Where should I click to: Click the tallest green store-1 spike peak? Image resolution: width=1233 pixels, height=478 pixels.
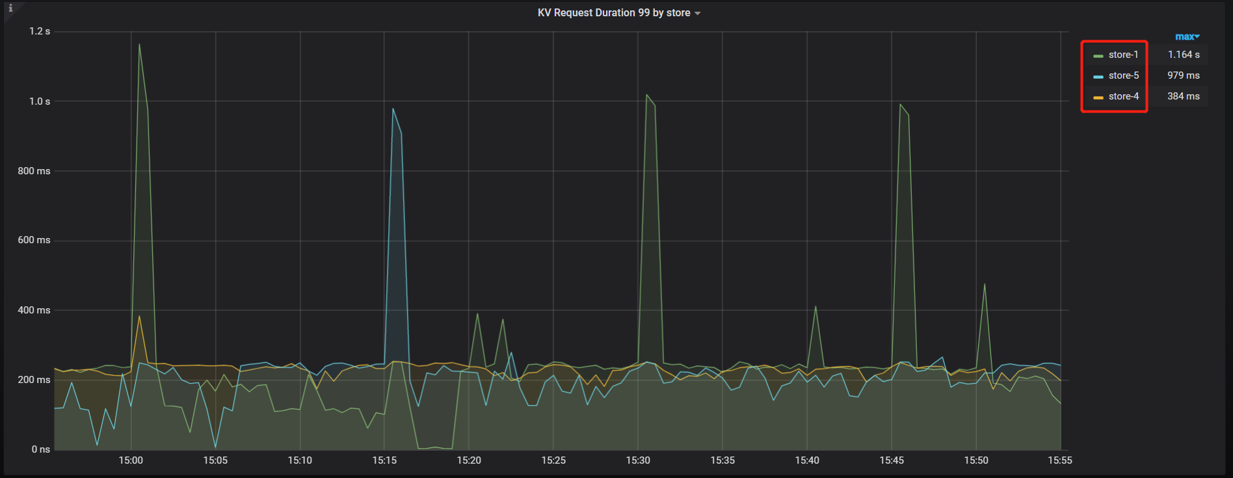pos(139,44)
